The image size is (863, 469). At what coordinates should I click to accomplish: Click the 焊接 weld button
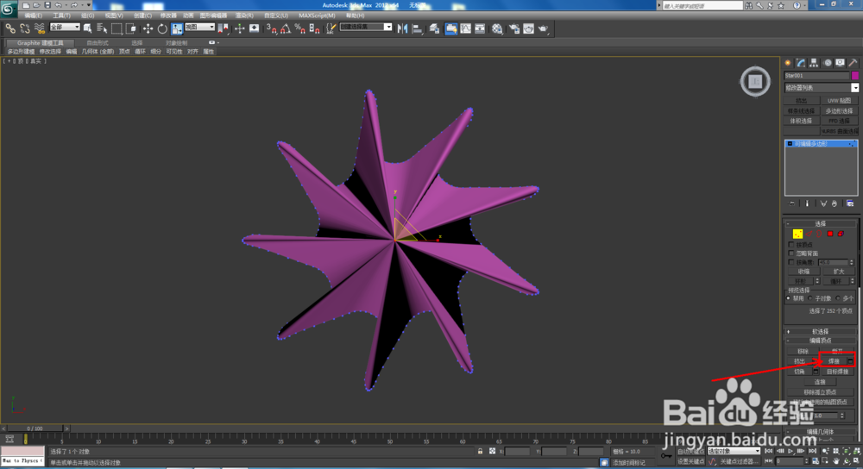coord(834,361)
